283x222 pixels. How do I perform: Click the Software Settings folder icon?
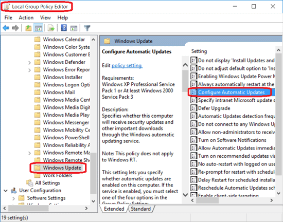point(21,198)
